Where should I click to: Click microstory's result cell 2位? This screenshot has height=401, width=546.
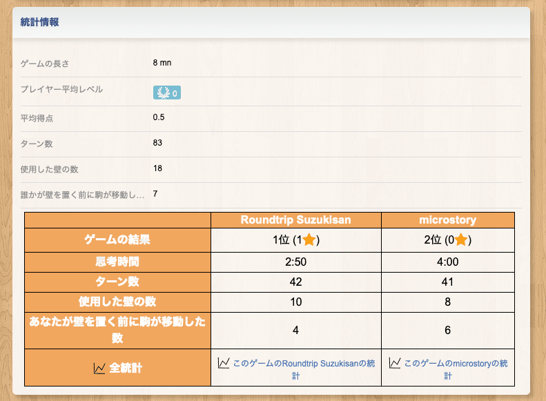448,239
